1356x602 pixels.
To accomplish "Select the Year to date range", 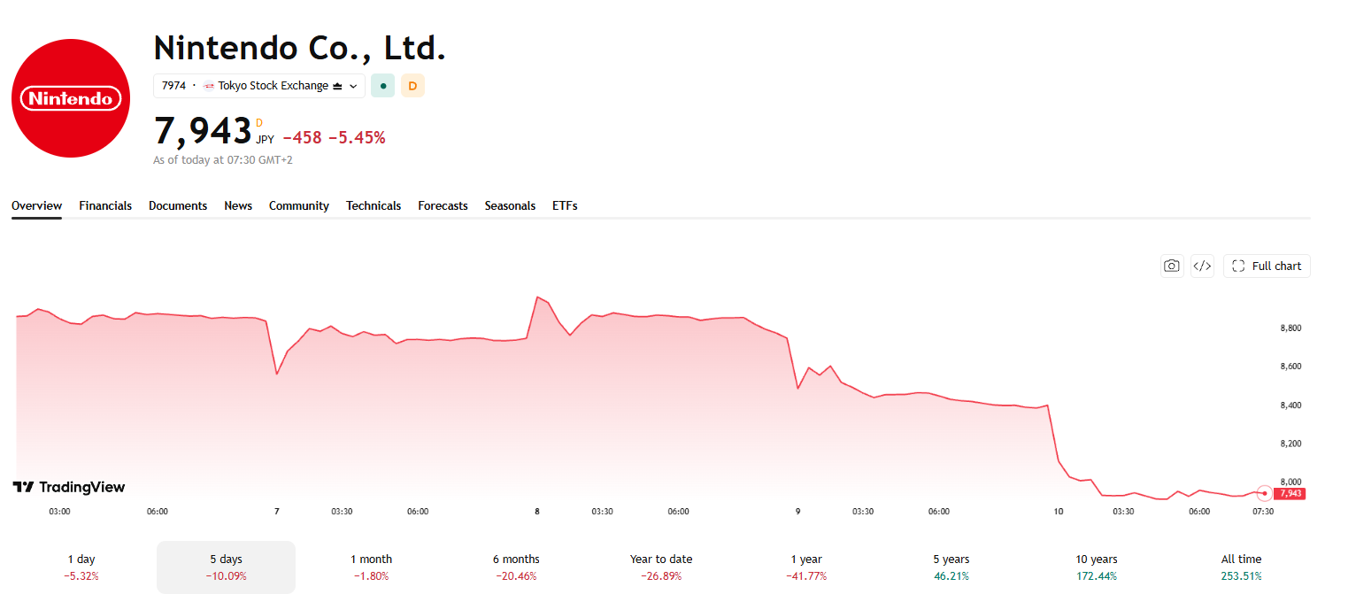I will (x=661, y=567).
